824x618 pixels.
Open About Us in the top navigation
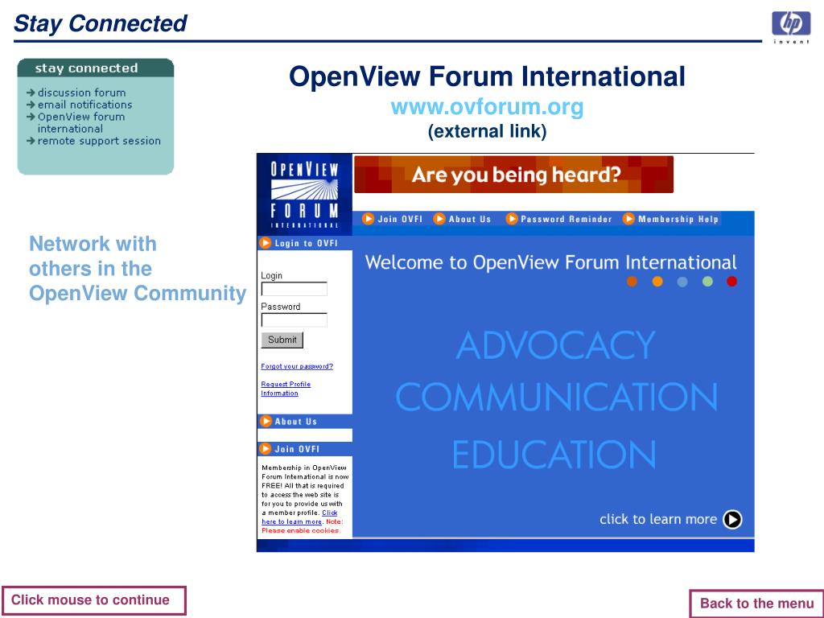470,219
